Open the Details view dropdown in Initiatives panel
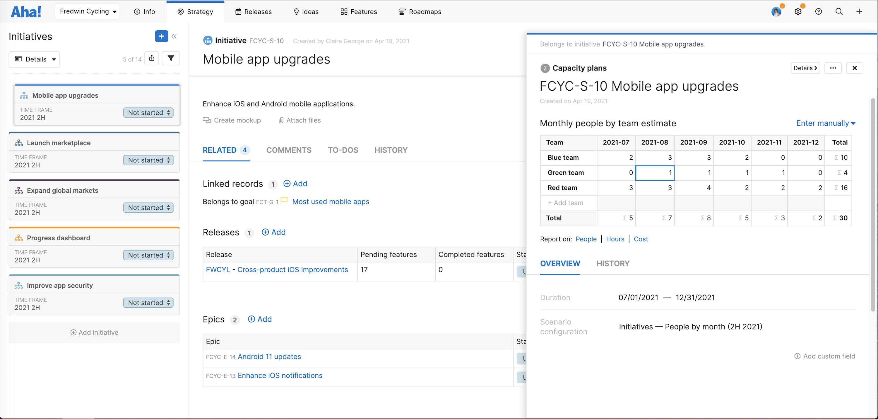878x419 pixels. [34, 59]
